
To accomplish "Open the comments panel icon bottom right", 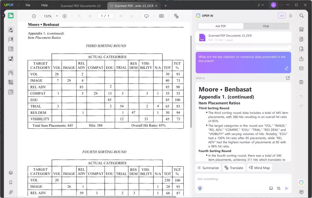I will pyautogui.click(x=301, y=192).
